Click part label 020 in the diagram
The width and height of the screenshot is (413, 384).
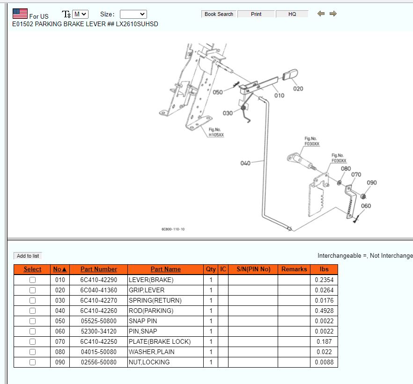298,88
